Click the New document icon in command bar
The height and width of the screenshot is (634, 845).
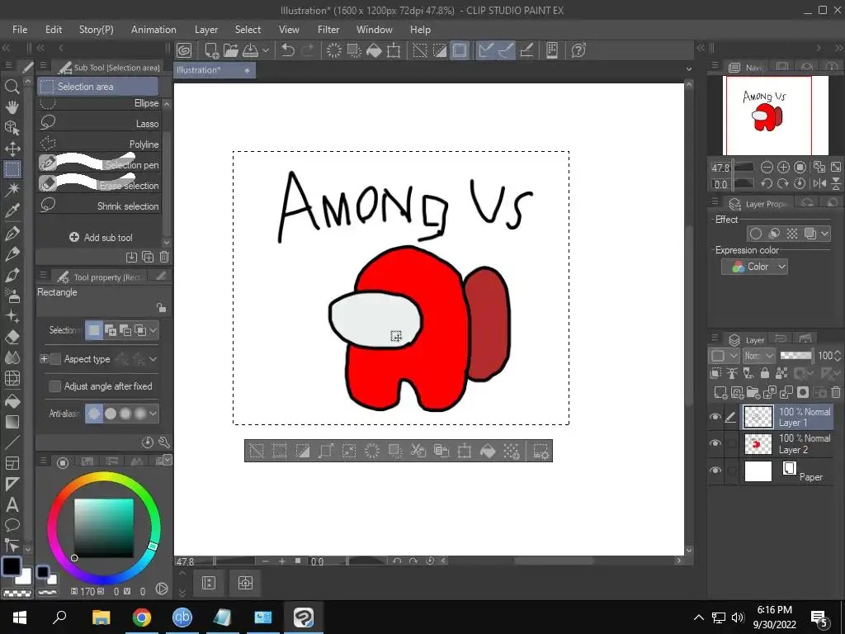click(211, 50)
